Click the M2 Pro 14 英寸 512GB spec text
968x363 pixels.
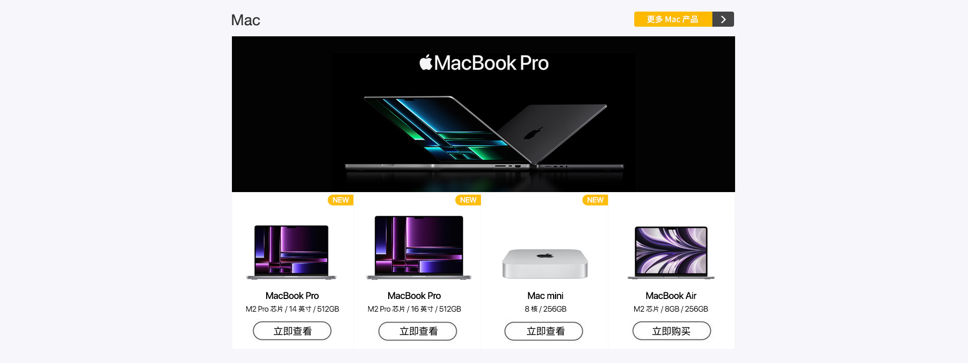coord(292,309)
